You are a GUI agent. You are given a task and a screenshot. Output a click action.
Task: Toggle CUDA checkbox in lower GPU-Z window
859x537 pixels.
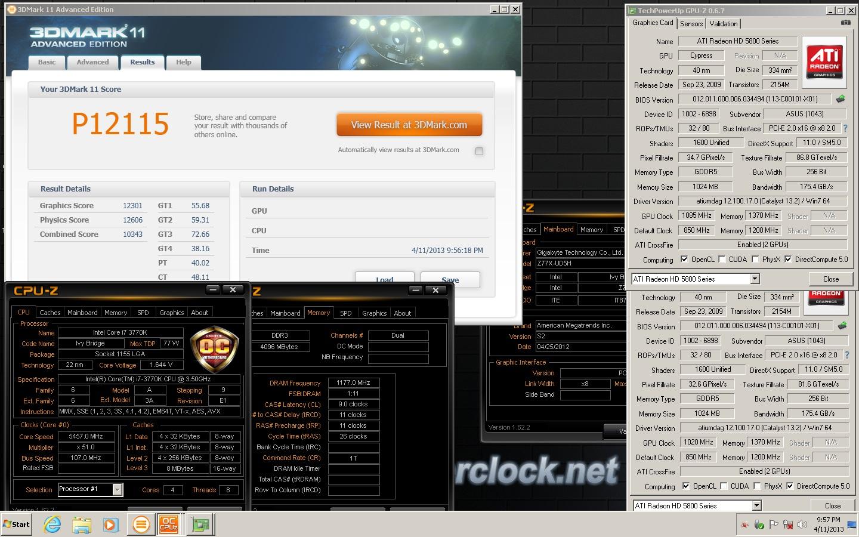tap(724, 486)
